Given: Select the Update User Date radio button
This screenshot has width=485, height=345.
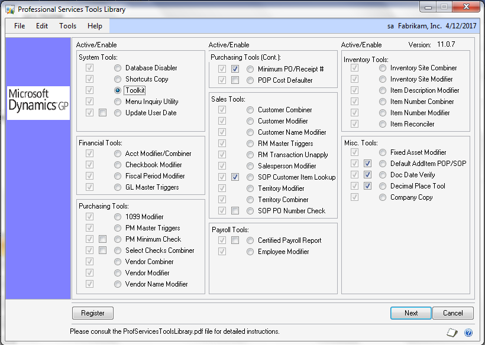Looking at the screenshot, I should [x=118, y=113].
